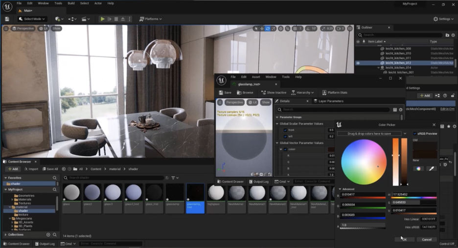The width and height of the screenshot is (458, 248).
Task: Collapse the Advanced section in Color Picker
Action: click(340, 189)
